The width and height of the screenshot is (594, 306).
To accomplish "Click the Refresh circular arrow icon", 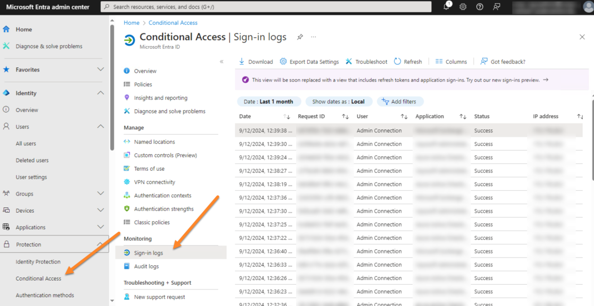I will point(397,62).
